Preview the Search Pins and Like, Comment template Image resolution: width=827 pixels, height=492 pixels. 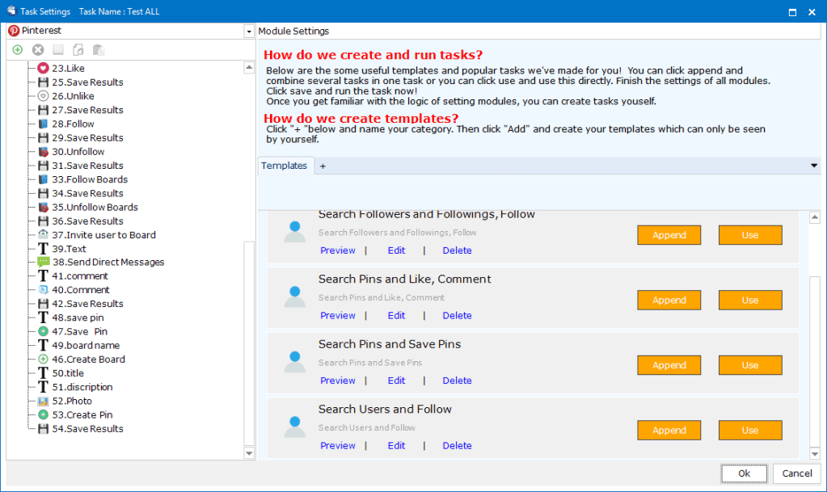[x=337, y=316]
